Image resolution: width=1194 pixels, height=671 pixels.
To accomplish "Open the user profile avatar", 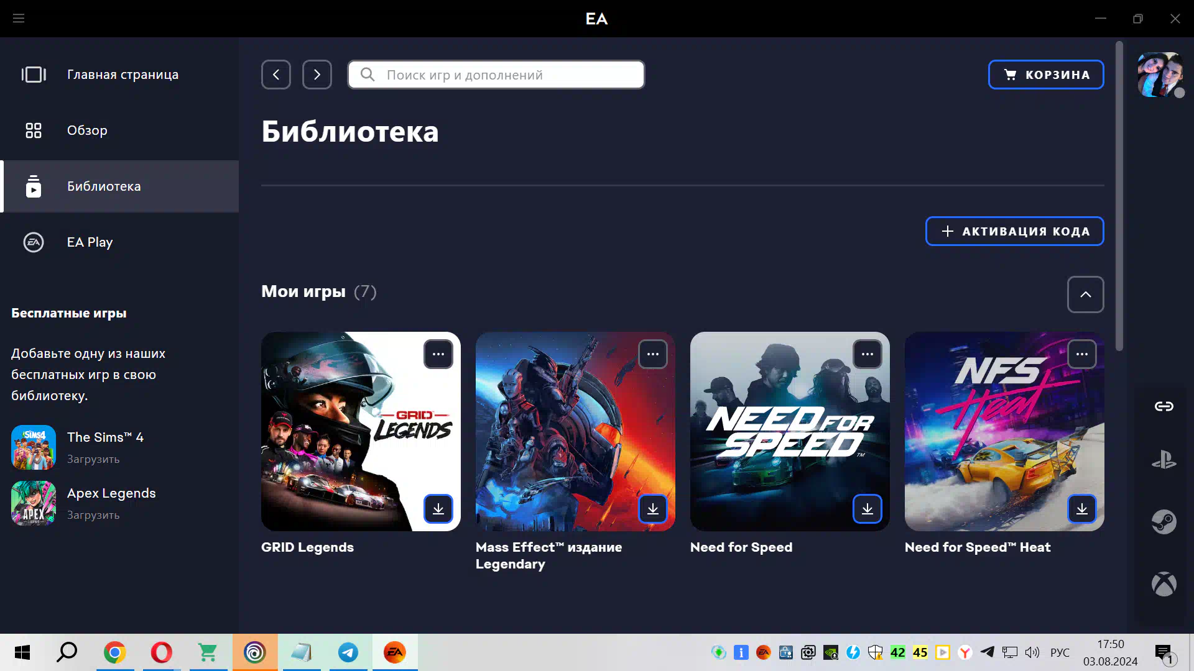I will (x=1160, y=75).
